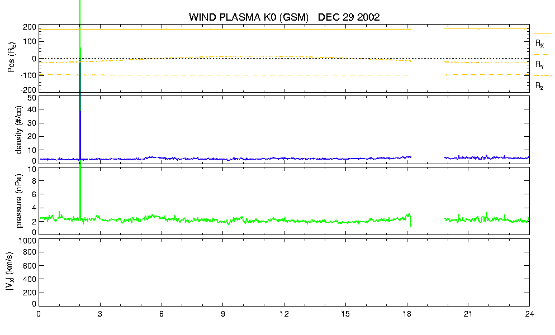Click x-axis tick label 9
555x335 pixels.
(x=222, y=314)
